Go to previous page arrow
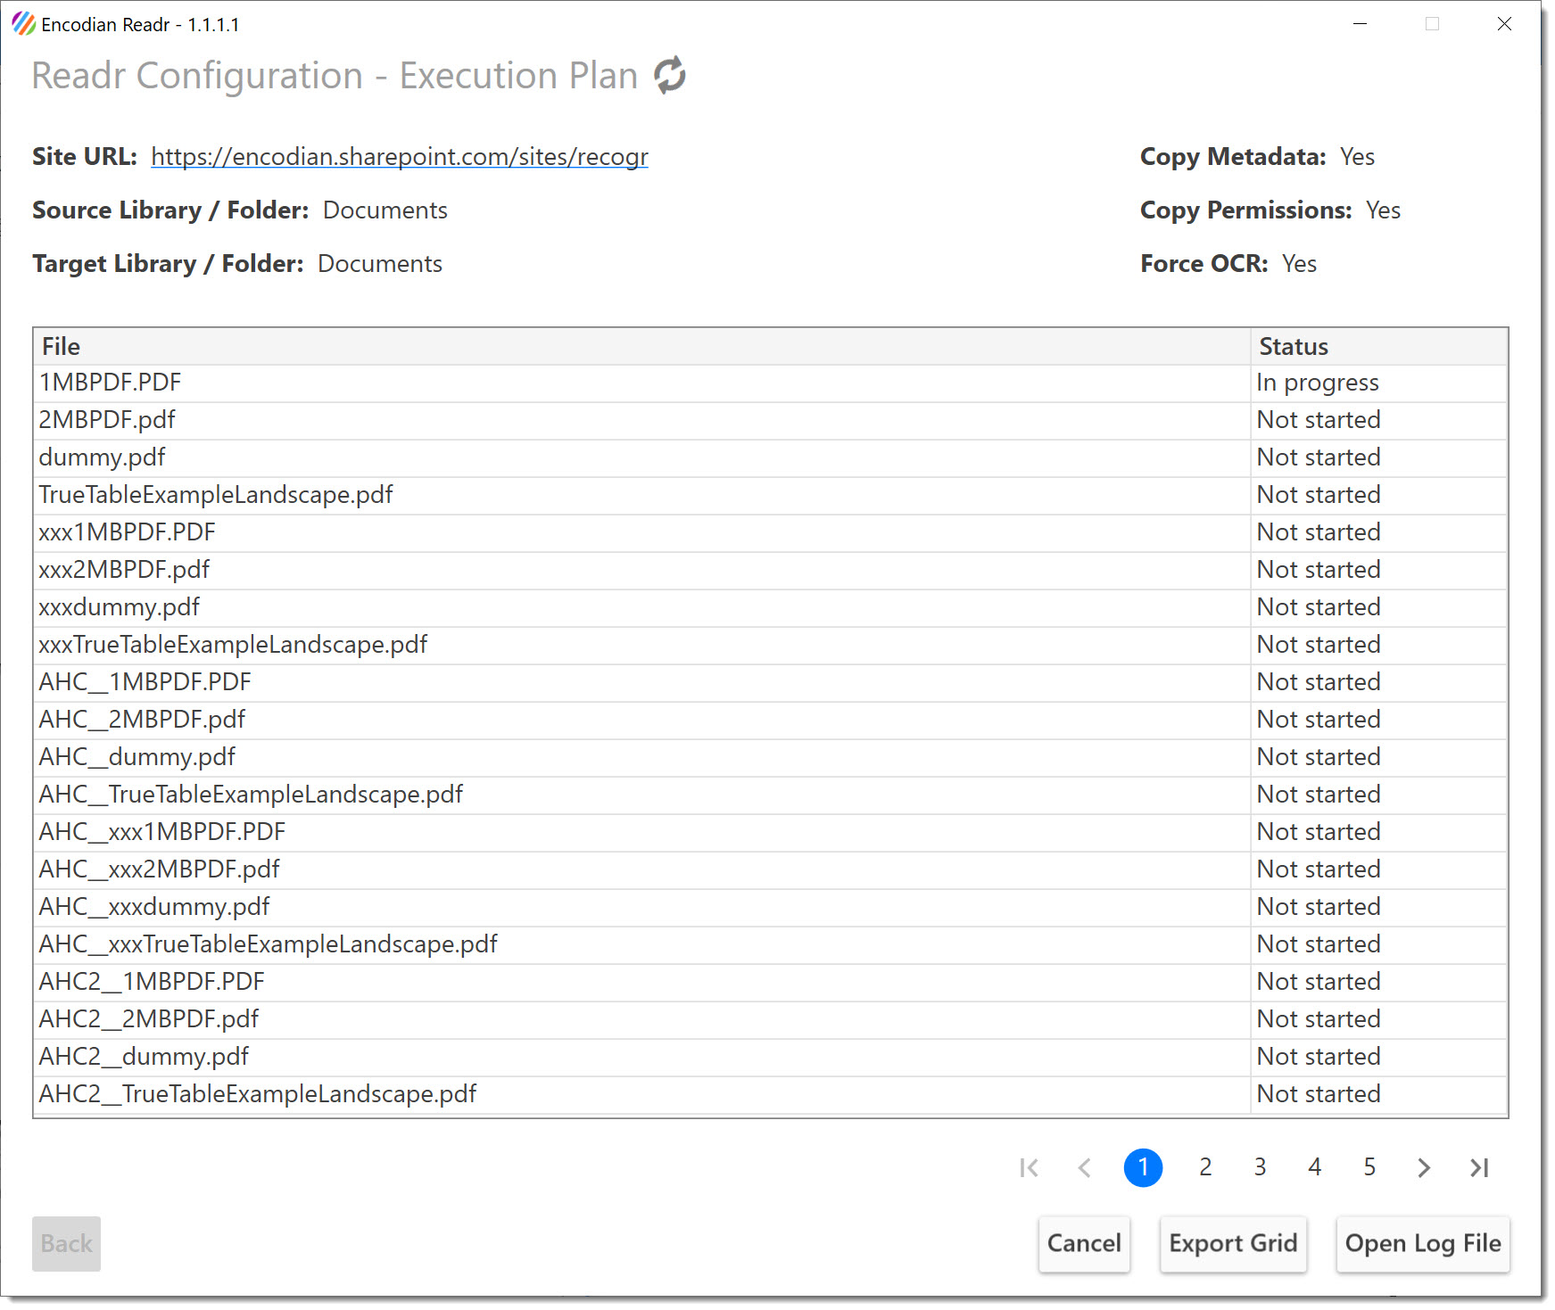 click(1085, 1167)
